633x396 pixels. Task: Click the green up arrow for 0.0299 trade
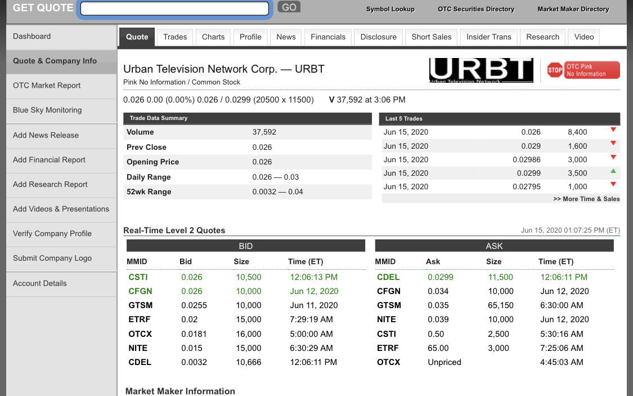[613, 171]
